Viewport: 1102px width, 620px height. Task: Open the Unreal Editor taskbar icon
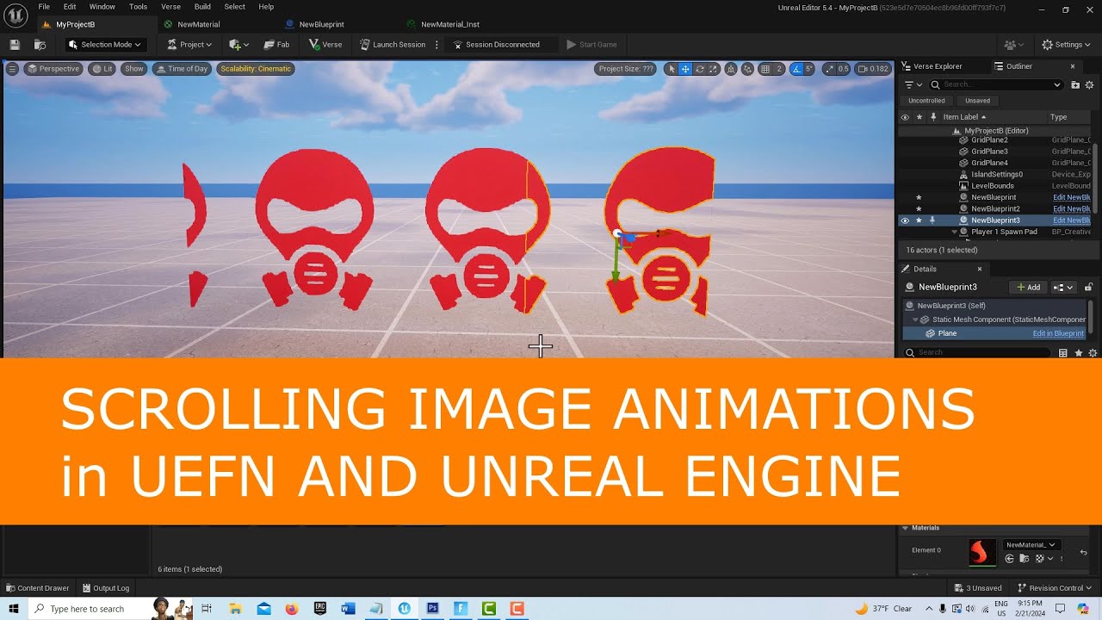404,609
